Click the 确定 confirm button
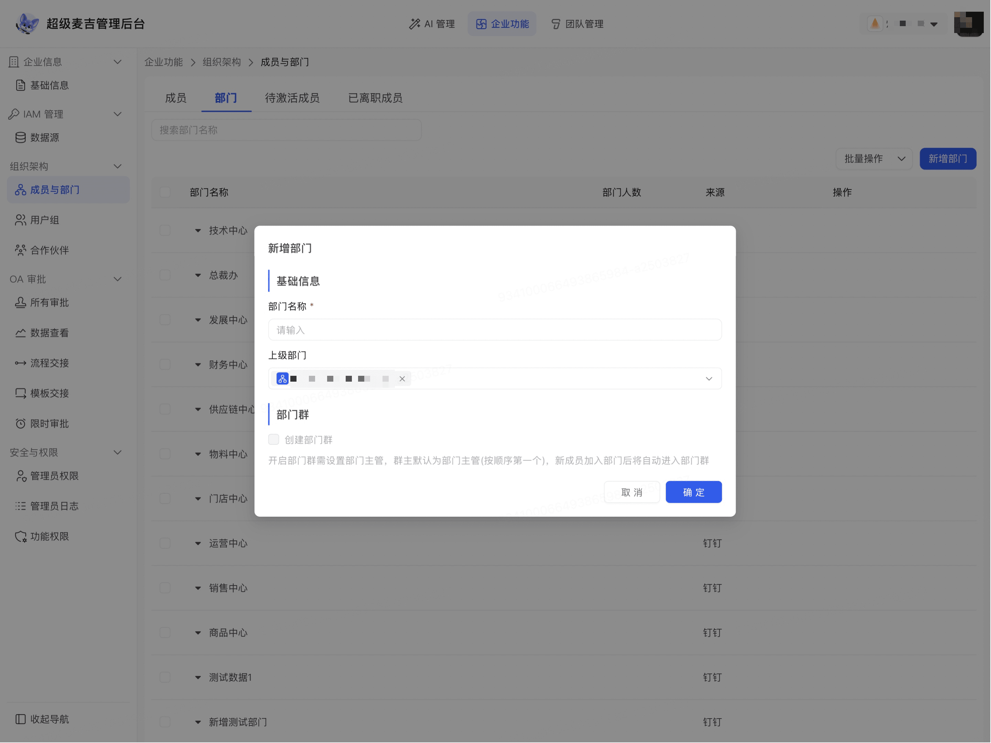The width and height of the screenshot is (991, 743). click(693, 492)
